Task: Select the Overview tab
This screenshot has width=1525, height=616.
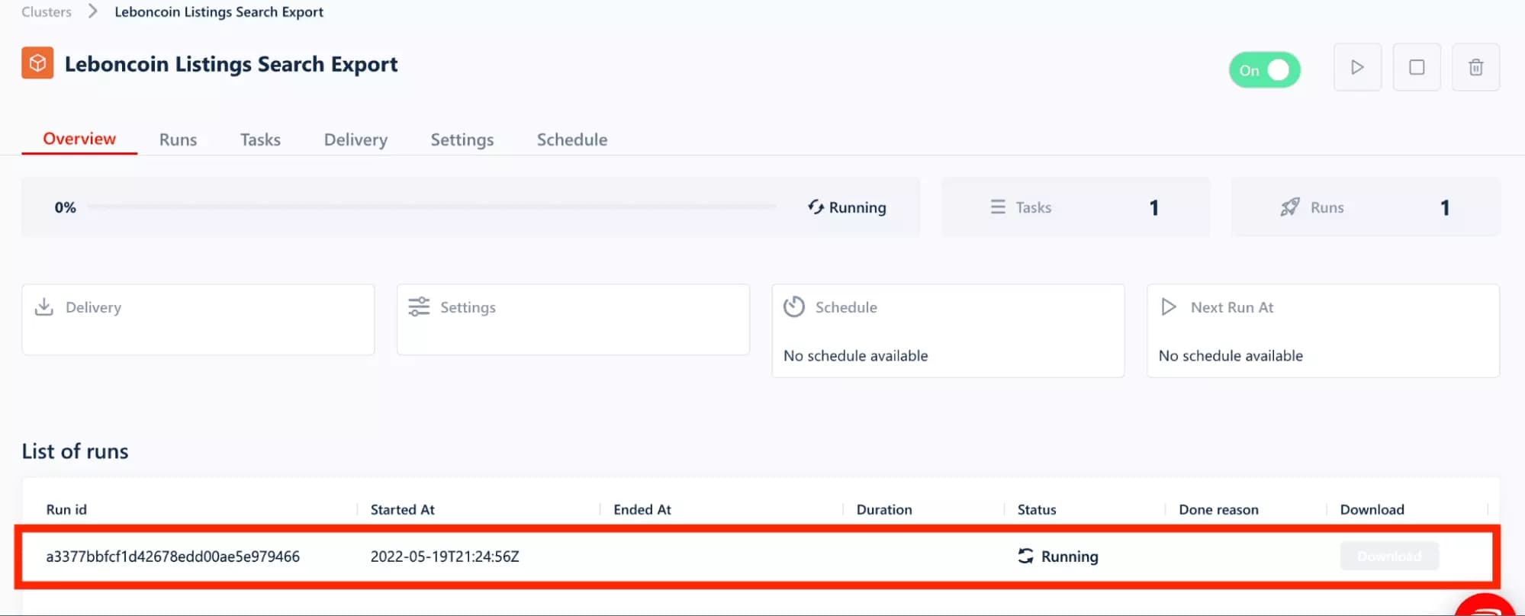Action: (79, 139)
